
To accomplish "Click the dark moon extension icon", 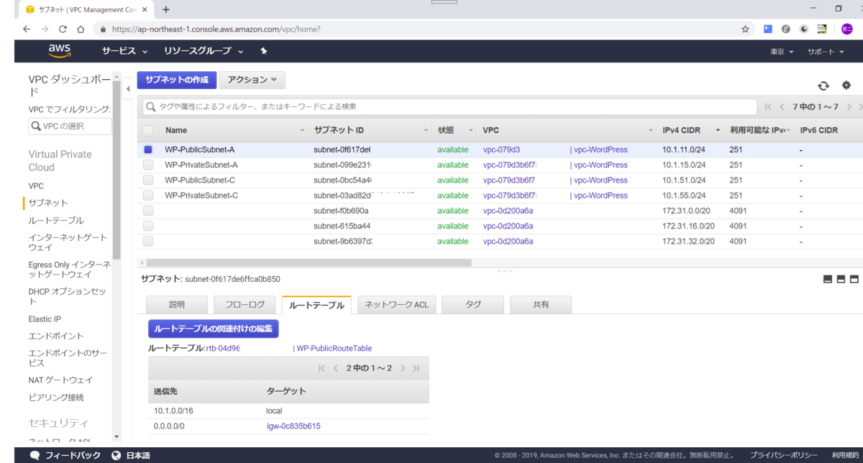I will tap(804, 29).
